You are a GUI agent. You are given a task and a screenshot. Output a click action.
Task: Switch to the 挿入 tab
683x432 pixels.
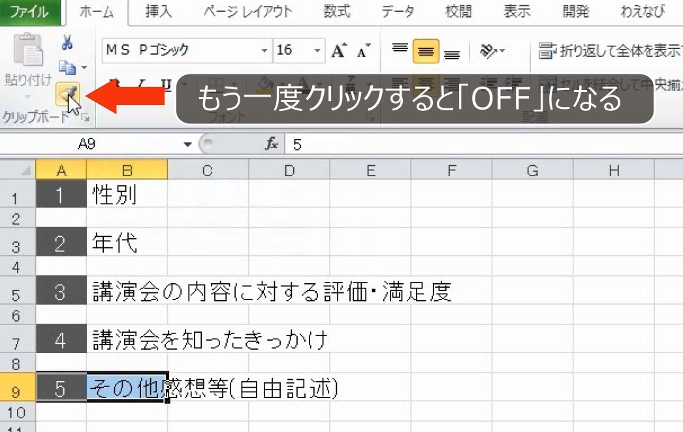coord(158,11)
